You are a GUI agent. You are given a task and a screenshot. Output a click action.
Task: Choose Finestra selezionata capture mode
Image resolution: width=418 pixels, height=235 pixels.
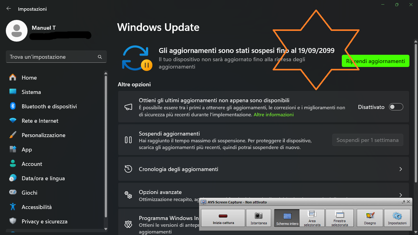coord(340,218)
